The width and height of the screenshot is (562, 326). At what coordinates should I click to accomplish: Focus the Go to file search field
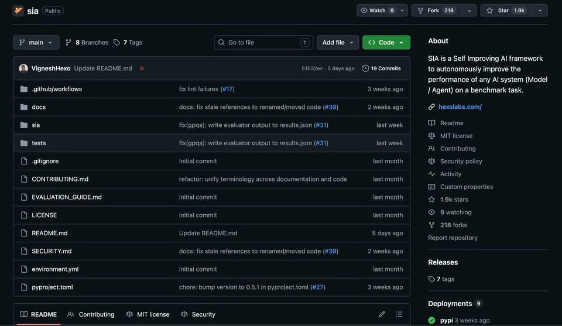coord(263,42)
